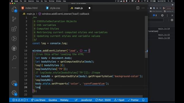Click the browser Update button
This screenshot has width=184, height=103.
pyautogui.click(x=169, y=8)
